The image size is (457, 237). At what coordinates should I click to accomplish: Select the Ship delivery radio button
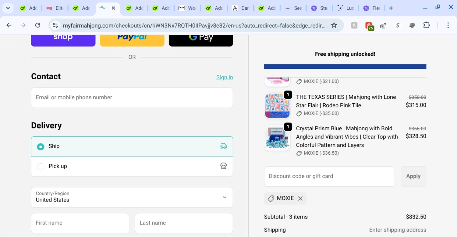(x=41, y=147)
